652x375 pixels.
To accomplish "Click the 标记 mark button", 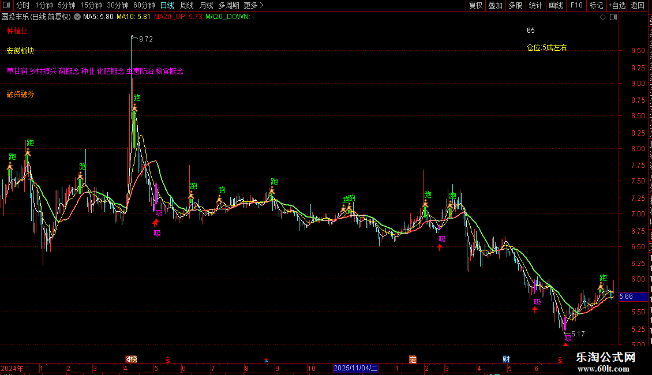I will (x=596, y=5).
